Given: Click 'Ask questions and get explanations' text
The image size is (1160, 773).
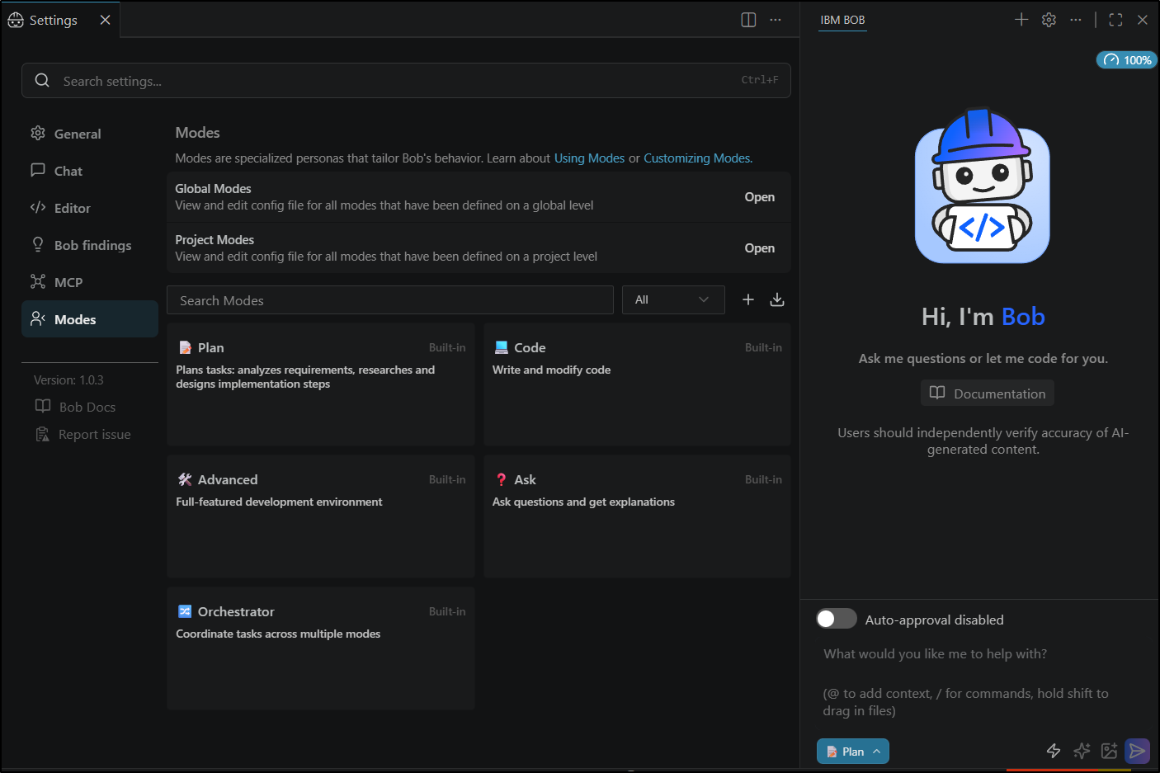Looking at the screenshot, I should click(x=583, y=502).
